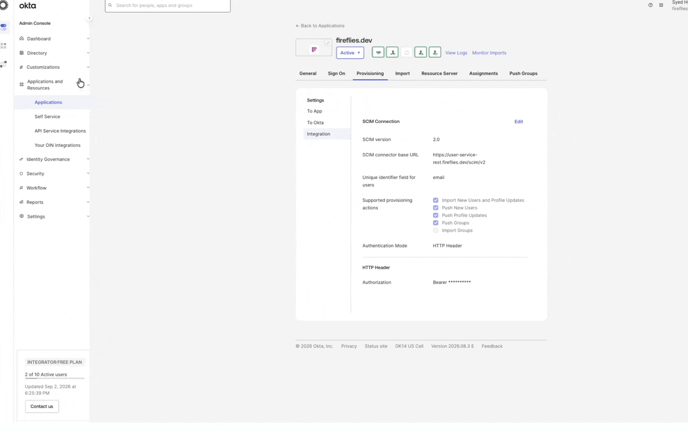Switch to the General tab
Viewport: 688px width, 431px height.
(x=308, y=73)
